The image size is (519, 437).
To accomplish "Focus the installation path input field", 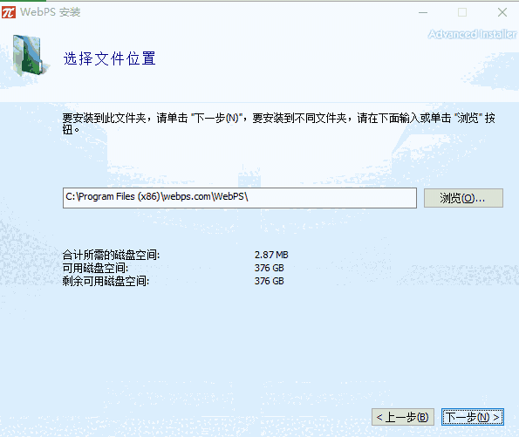I will click(240, 198).
